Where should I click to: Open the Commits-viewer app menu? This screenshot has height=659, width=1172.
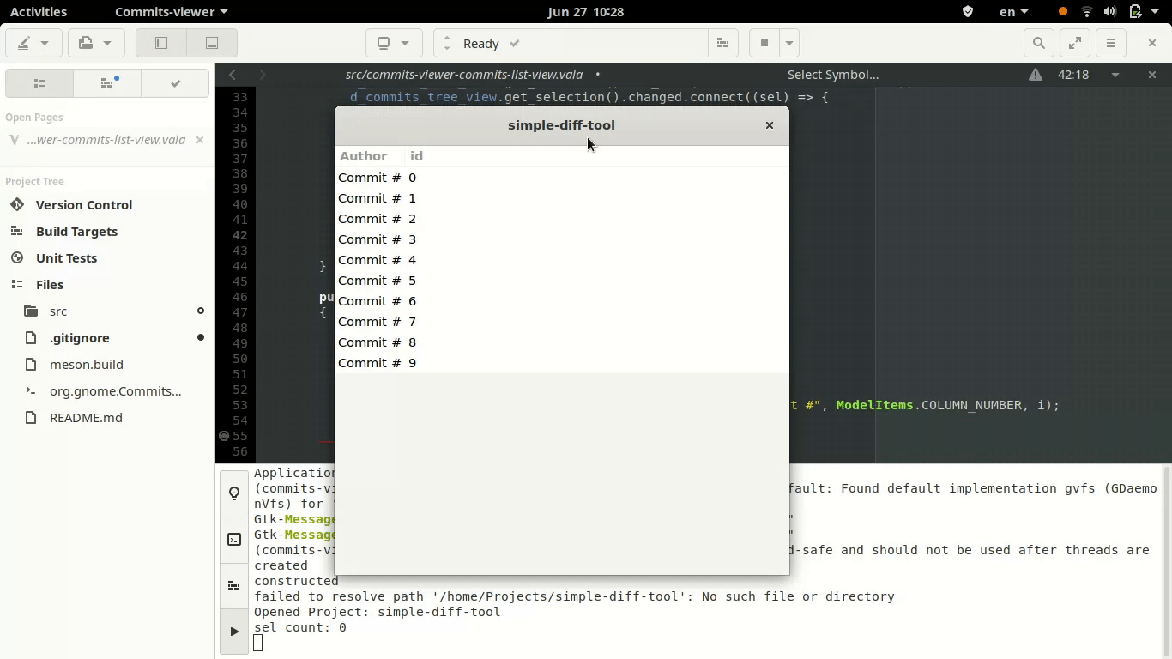[x=171, y=12]
